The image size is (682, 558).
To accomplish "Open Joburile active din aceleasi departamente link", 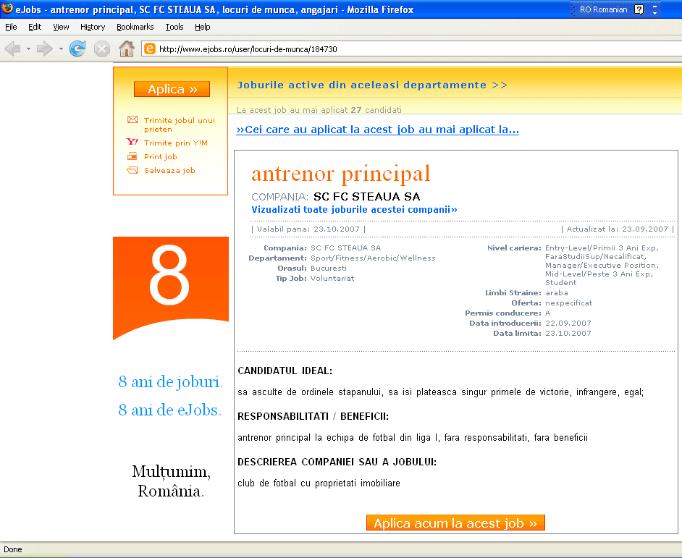I will [x=372, y=85].
